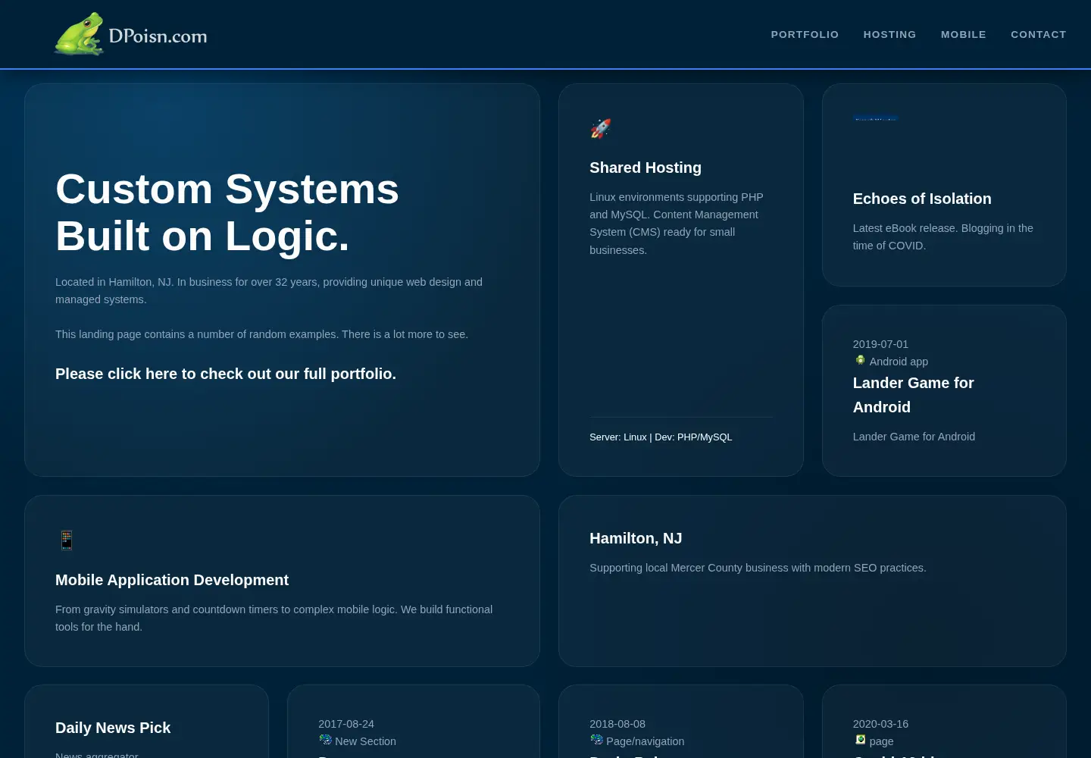Select the Hamilton, NJ card title
The height and width of the screenshot is (758, 1091).
click(x=636, y=538)
